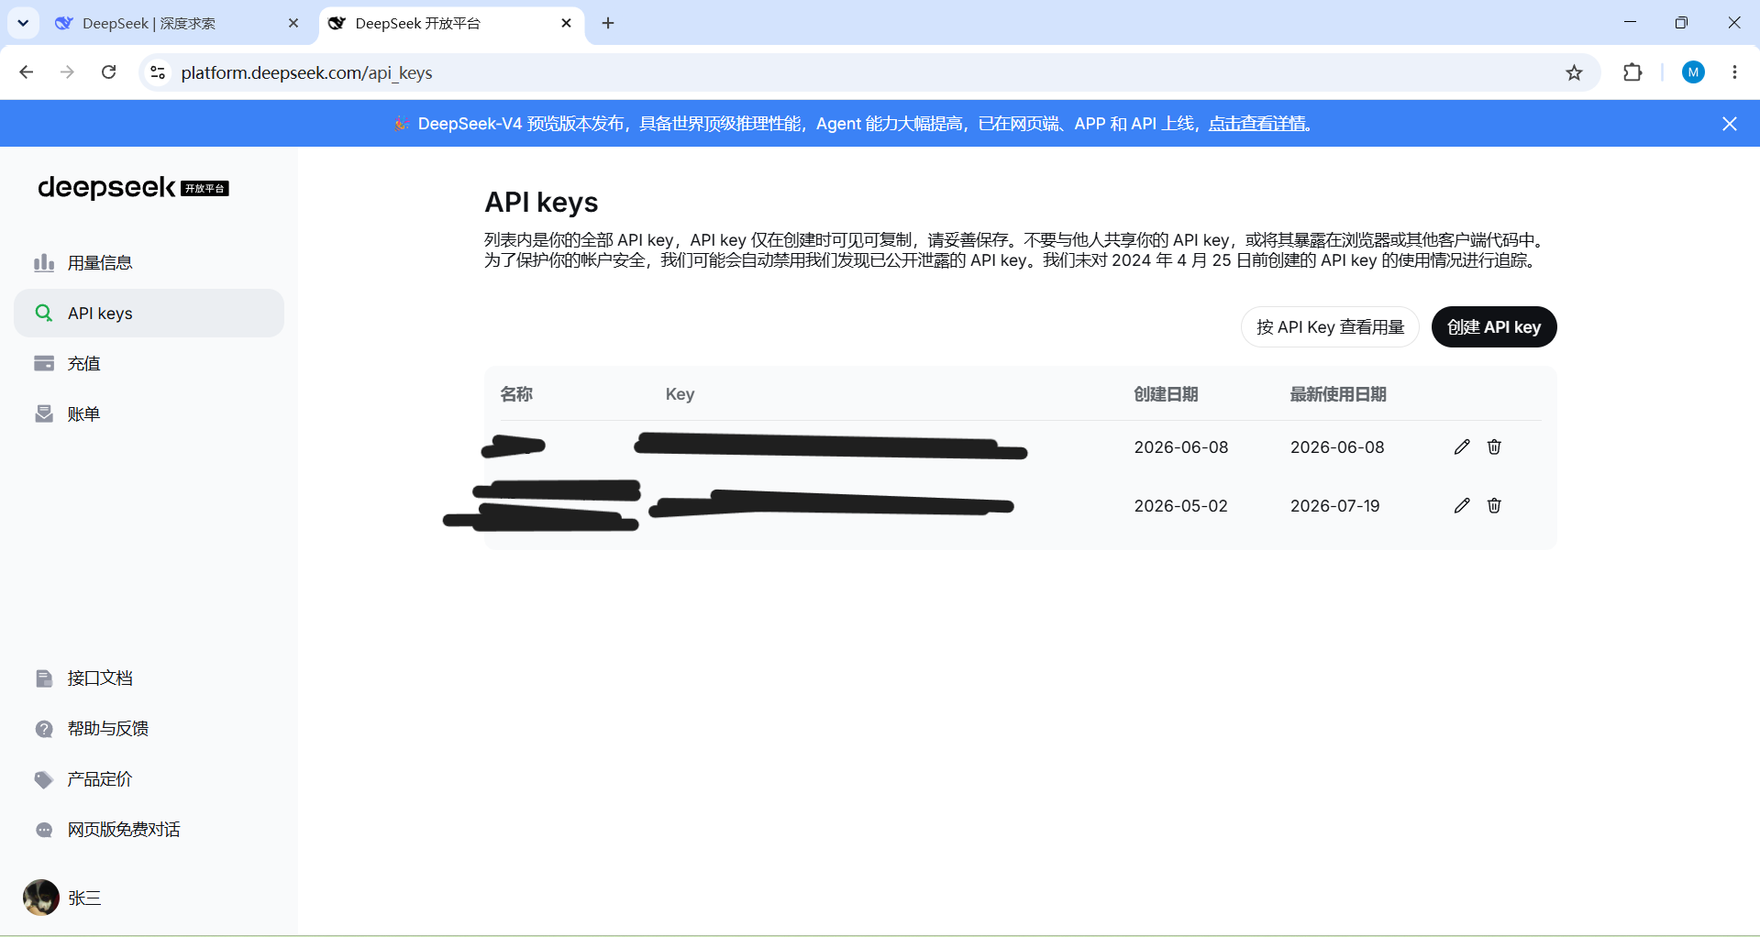Click the 最新使用日期 column header
The image size is (1760, 937).
1338,394
